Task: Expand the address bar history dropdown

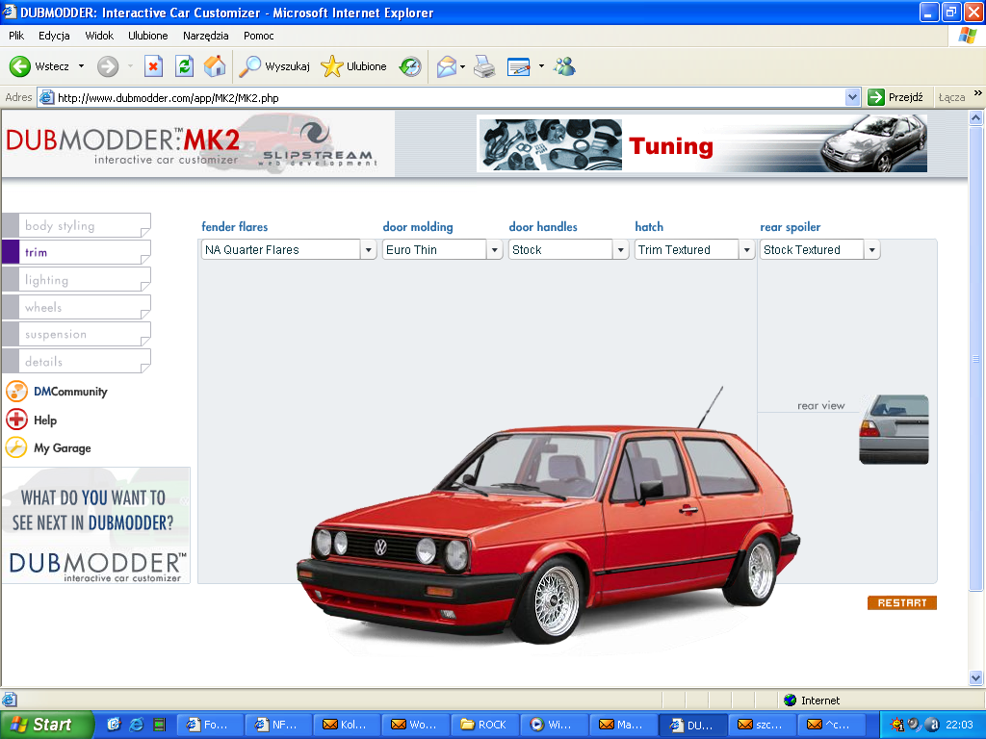Action: (852, 97)
